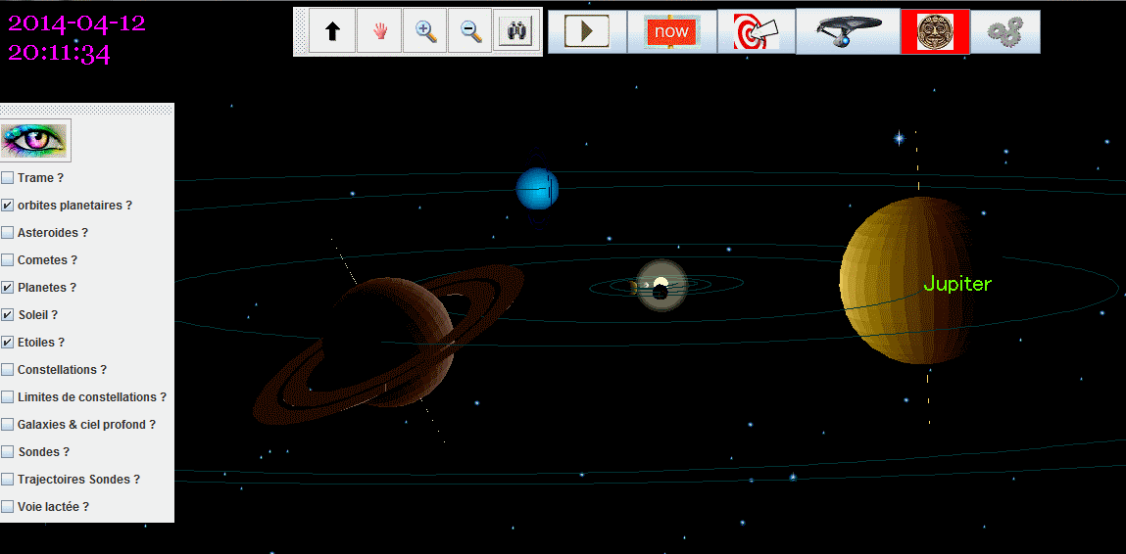Click the time 20:11:34 display
This screenshot has height=554, width=1126.
pyautogui.click(x=59, y=54)
